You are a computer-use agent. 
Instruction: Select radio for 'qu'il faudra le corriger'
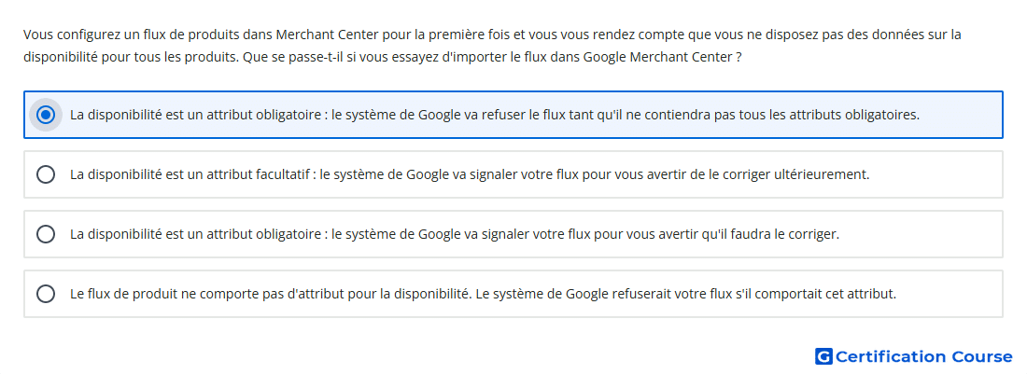click(x=45, y=234)
